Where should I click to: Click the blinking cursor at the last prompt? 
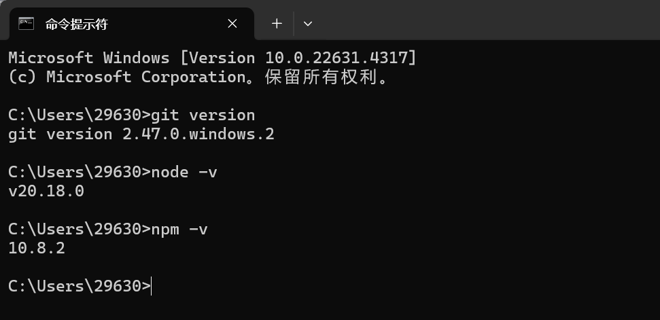coord(152,286)
